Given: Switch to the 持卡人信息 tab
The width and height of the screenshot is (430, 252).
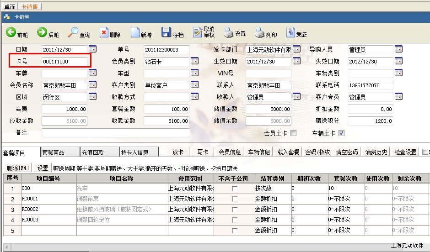Looking at the screenshot, I should tap(134, 152).
